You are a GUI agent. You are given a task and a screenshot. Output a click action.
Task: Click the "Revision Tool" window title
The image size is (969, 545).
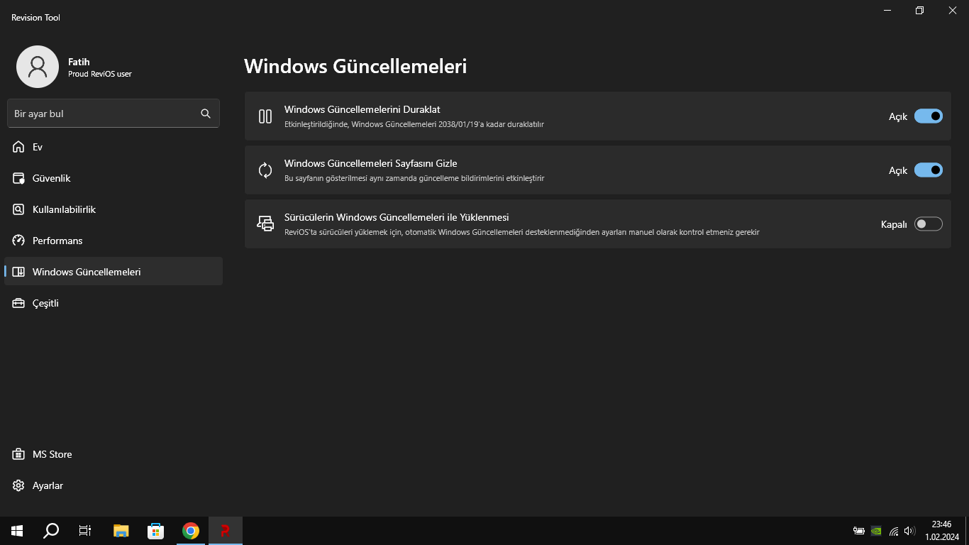coord(35,18)
